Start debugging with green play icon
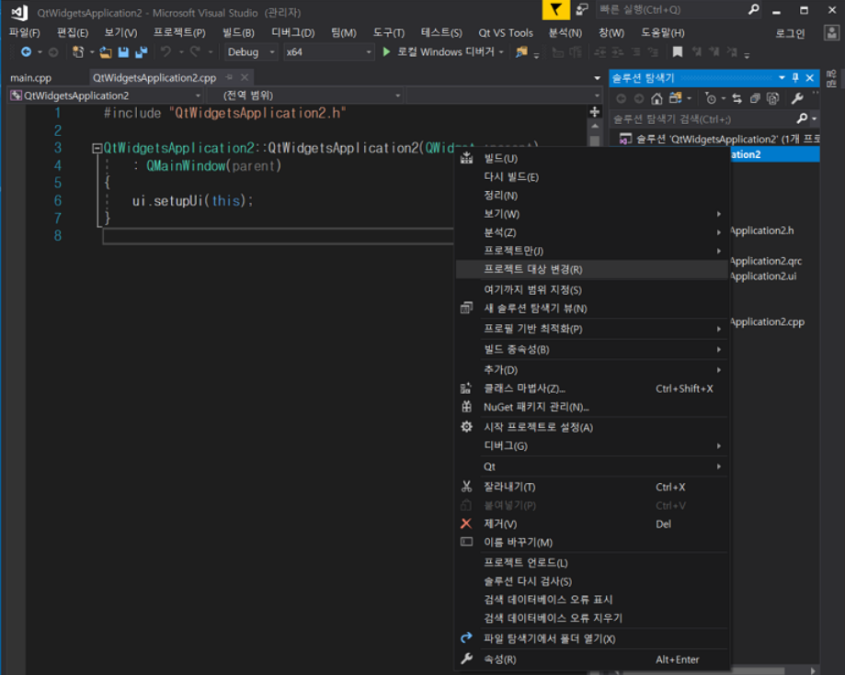The image size is (845, 675). (386, 51)
